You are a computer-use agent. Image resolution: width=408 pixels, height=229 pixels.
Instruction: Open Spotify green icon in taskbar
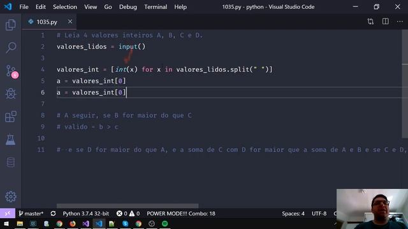pos(164,223)
